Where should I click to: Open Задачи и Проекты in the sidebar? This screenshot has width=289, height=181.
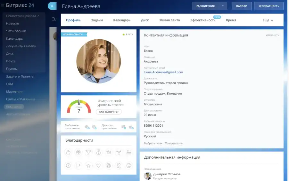pyautogui.click(x=20, y=76)
